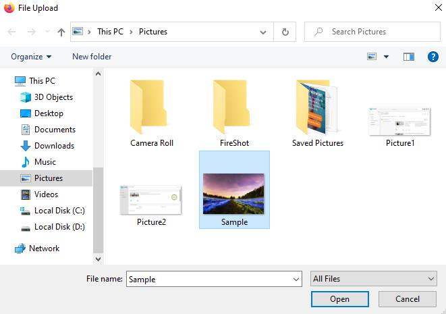Click the sidebar scroll up arrow
Viewport: 446px width, 314px height.
98,74
